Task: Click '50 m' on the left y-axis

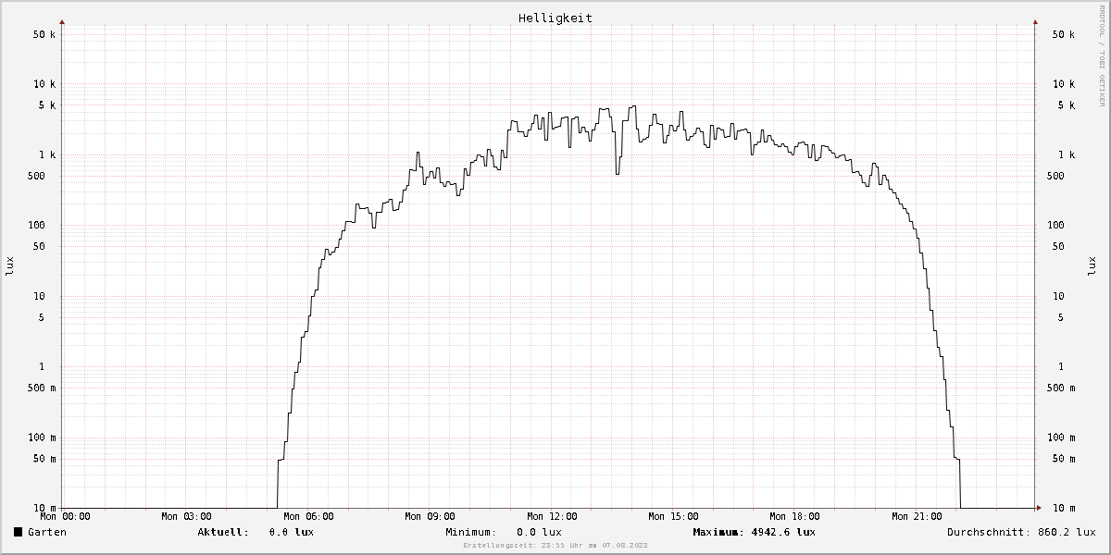Action: click(x=43, y=459)
